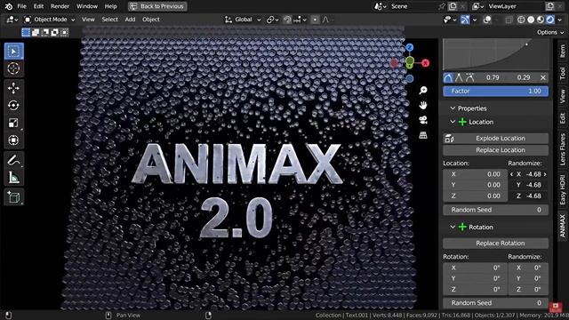Switch to material preview shading
Viewport: 569px width, 320px height.
point(541,20)
